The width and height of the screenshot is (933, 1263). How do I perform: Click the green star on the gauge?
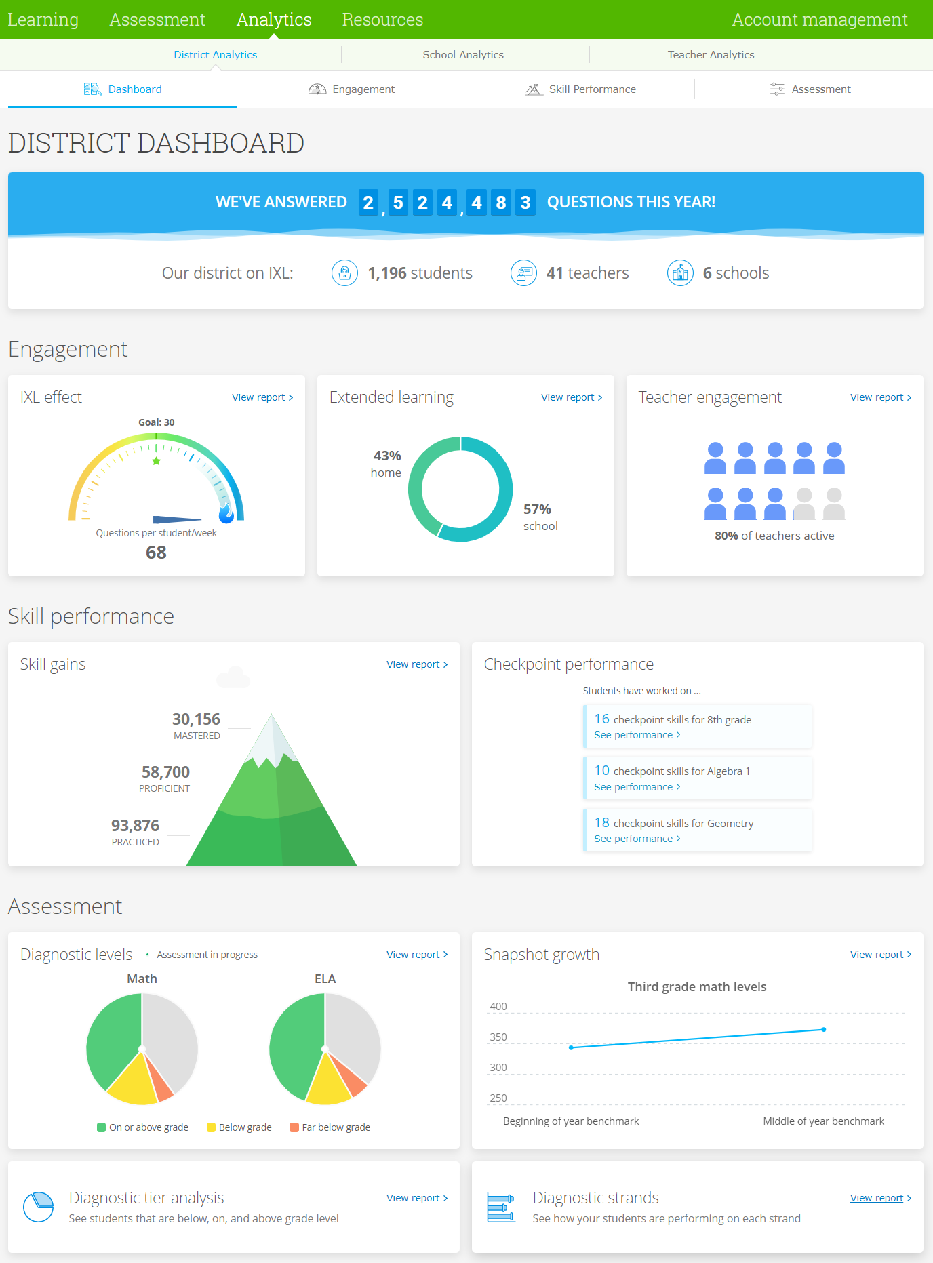157,461
